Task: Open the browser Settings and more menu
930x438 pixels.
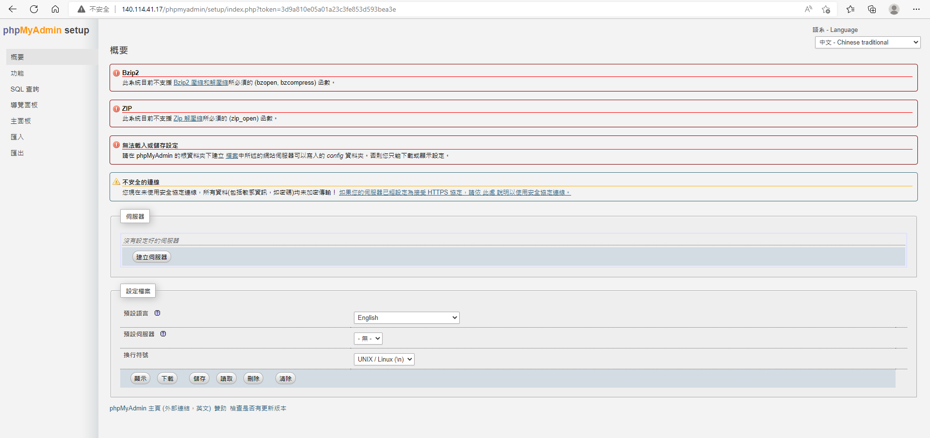Action: pos(916,9)
